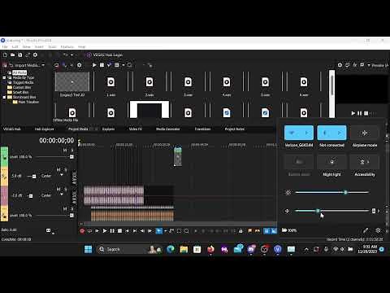Toggle the Bluetooth quick setting tile
Image resolution: width=390 pixels, height=293 pixels.
point(324,133)
